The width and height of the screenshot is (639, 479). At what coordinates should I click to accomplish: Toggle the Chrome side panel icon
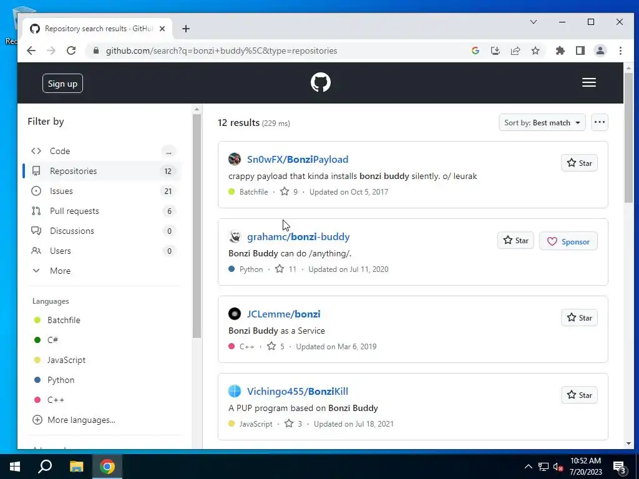[580, 51]
